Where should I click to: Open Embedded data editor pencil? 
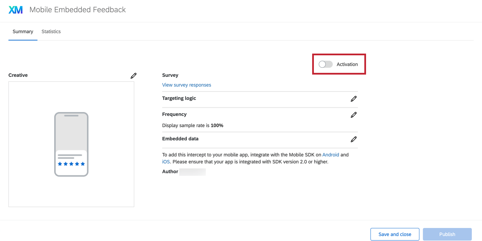click(x=354, y=139)
